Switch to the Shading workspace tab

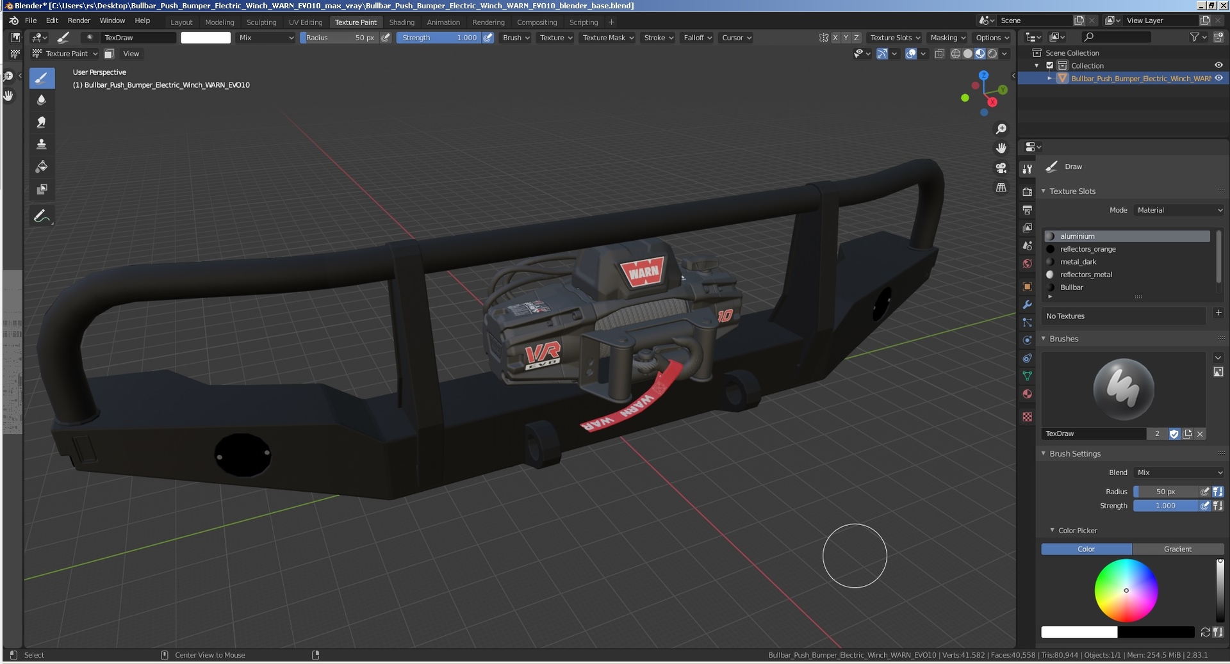click(402, 22)
